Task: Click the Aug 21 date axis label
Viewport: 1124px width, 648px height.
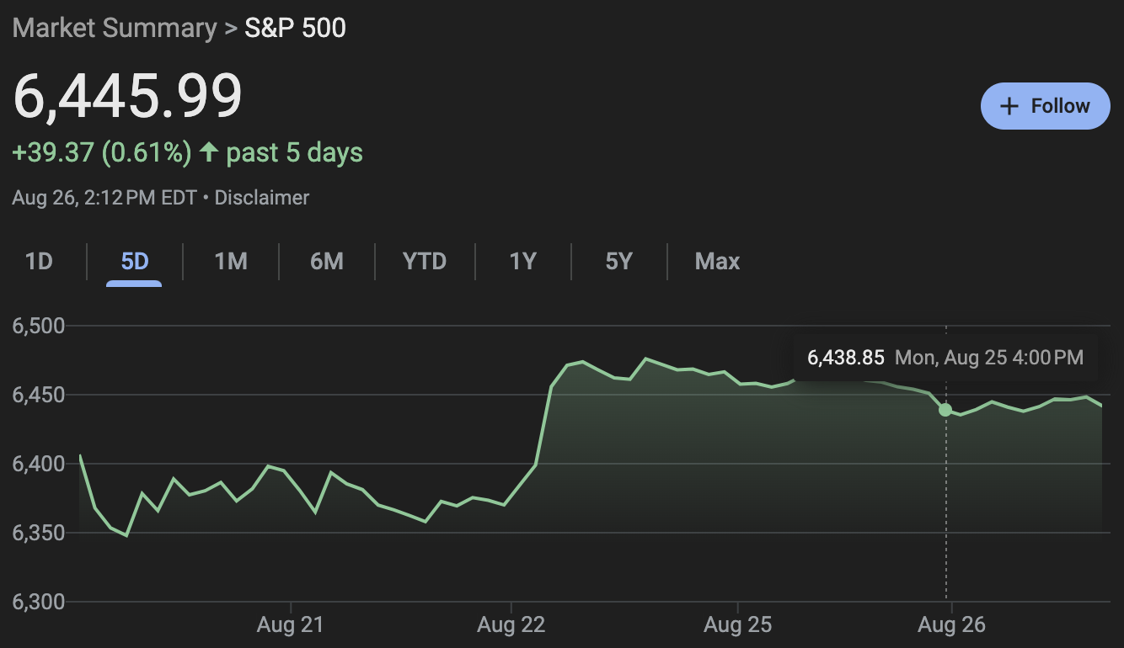Action: tap(291, 625)
